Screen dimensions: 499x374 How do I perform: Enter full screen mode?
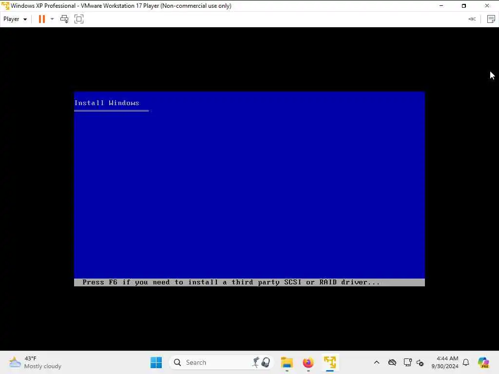pyautogui.click(x=79, y=19)
